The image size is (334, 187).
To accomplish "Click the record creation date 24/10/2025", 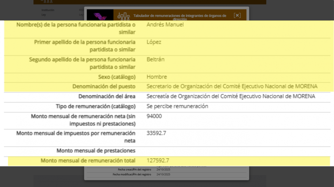I will (x=163, y=169).
